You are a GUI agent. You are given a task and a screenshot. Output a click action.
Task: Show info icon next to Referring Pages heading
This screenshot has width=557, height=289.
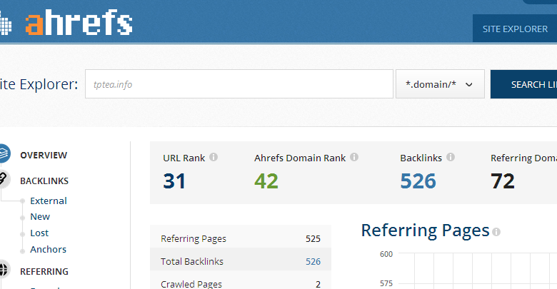coord(496,232)
